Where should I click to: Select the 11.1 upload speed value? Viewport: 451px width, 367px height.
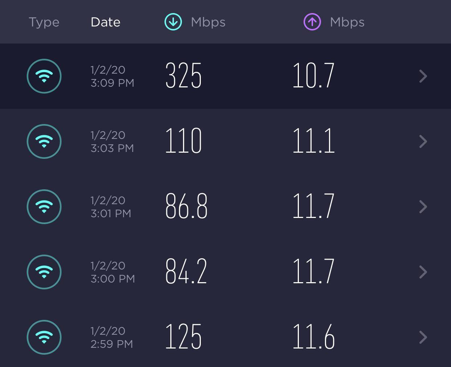coord(313,141)
